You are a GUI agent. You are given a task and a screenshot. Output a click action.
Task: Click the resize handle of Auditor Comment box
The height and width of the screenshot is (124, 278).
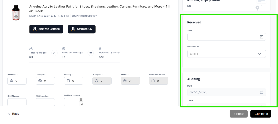click(82, 104)
